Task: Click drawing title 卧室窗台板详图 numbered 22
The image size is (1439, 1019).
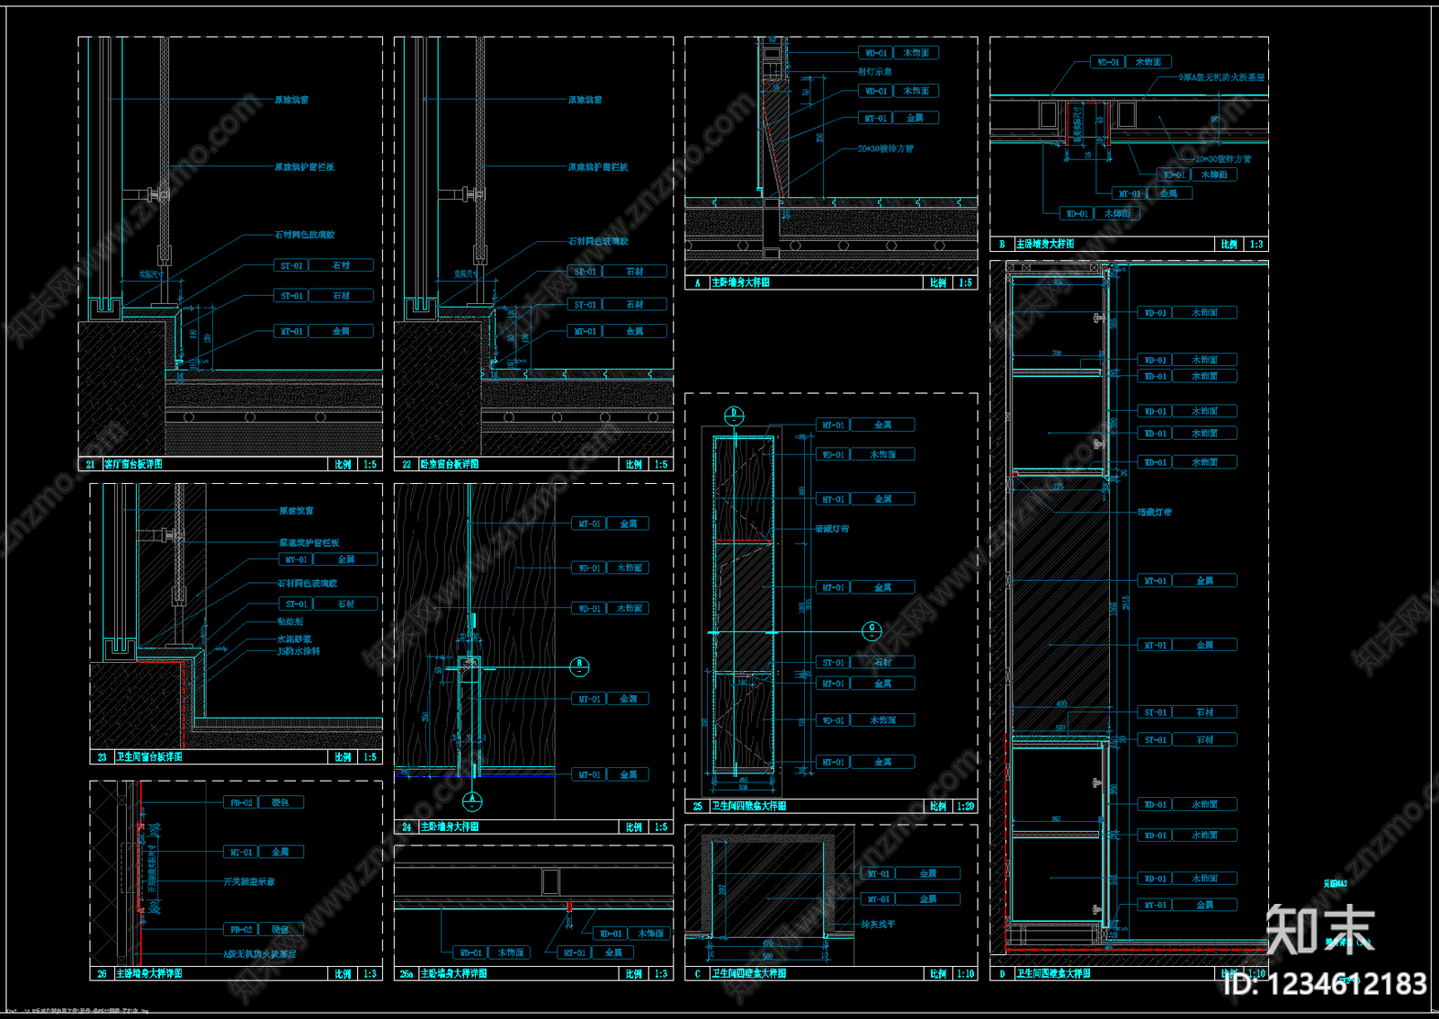Action: [x=450, y=464]
